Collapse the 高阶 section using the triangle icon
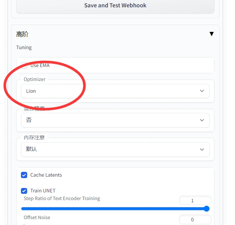Viewport: 235px width, 225px height. 211,34
